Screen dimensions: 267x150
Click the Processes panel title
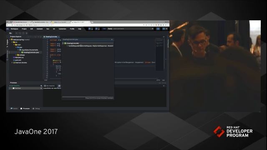(x=13, y=82)
